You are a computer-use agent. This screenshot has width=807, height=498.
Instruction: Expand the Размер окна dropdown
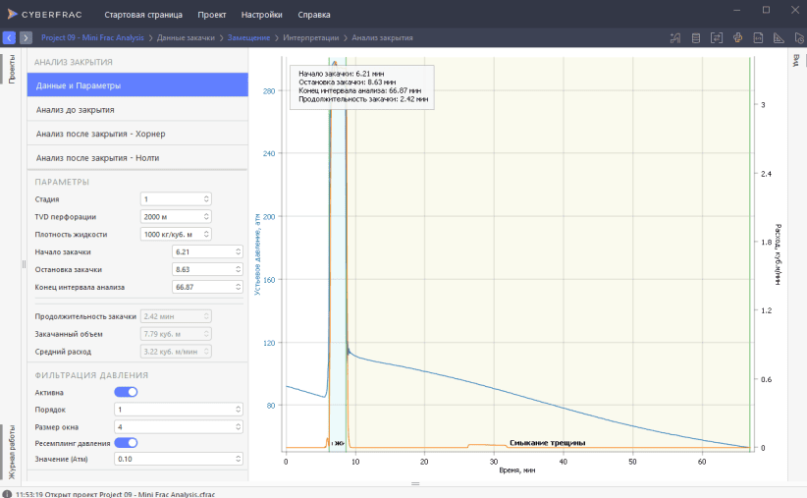(x=178, y=425)
